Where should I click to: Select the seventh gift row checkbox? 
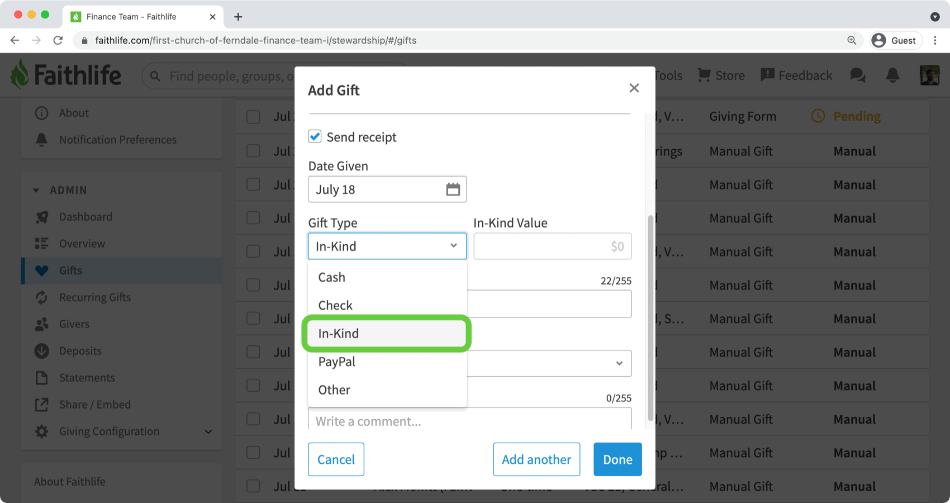[x=253, y=319]
